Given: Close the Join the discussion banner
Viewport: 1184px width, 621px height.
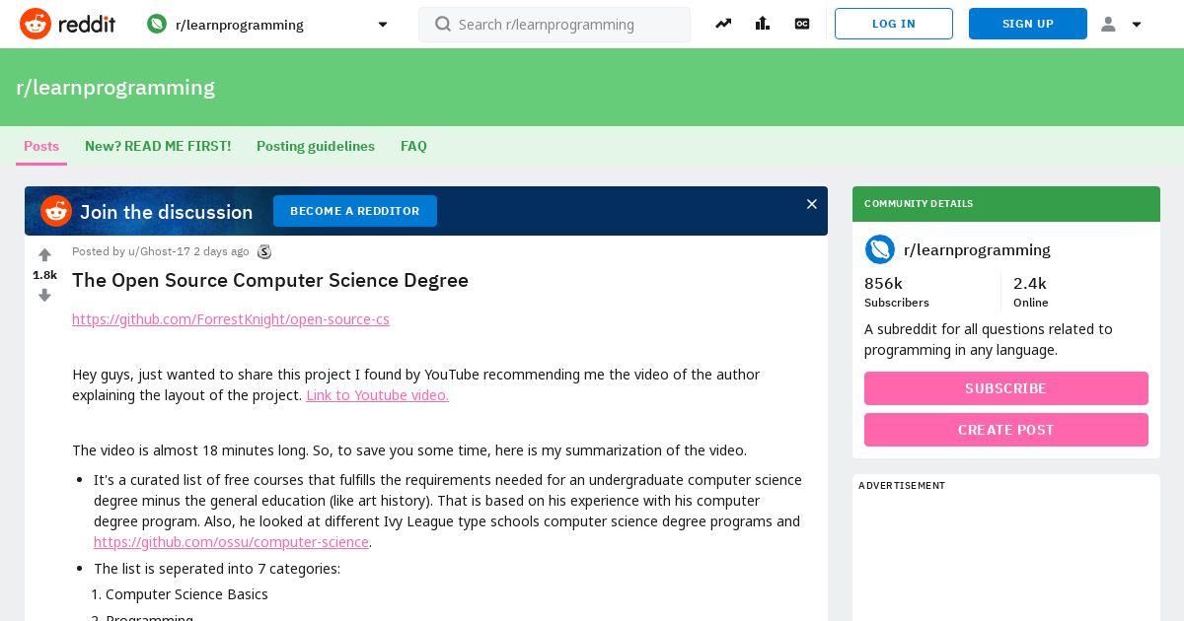Looking at the screenshot, I should (812, 204).
